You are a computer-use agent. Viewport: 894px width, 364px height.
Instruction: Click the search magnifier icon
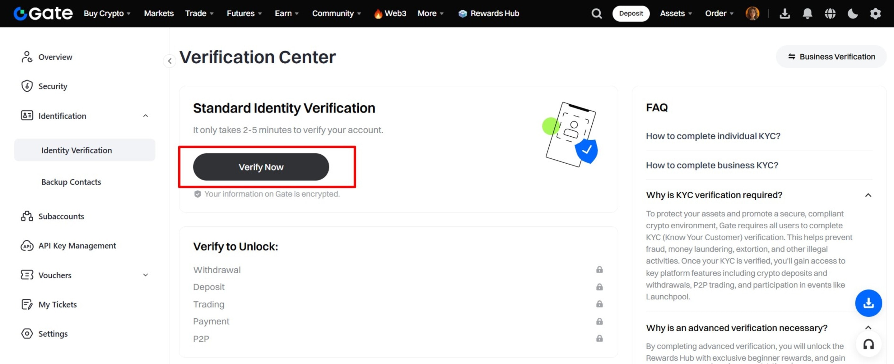point(596,14)
